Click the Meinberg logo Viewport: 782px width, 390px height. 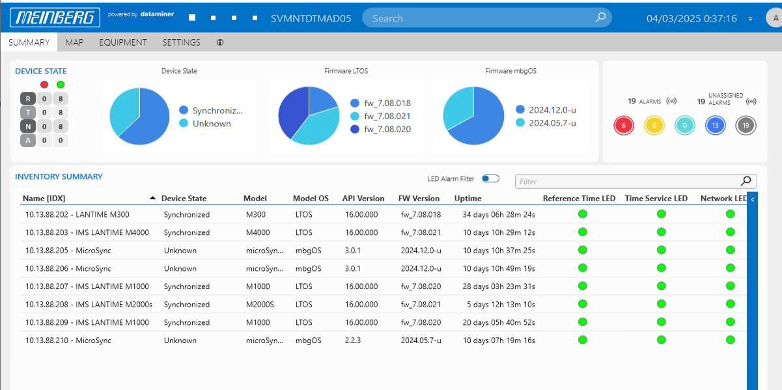click(x=55, y=18)
